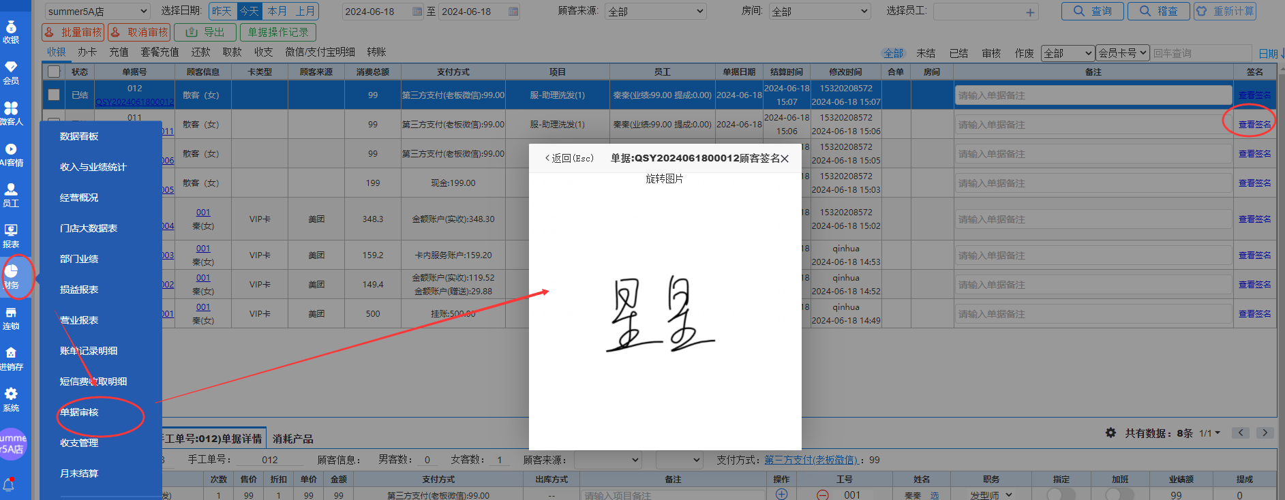This screenshot has height=500, width=1285.
Task: Click the table settings gear icon
Action: pyautogui.click(x=1110, y=433)
